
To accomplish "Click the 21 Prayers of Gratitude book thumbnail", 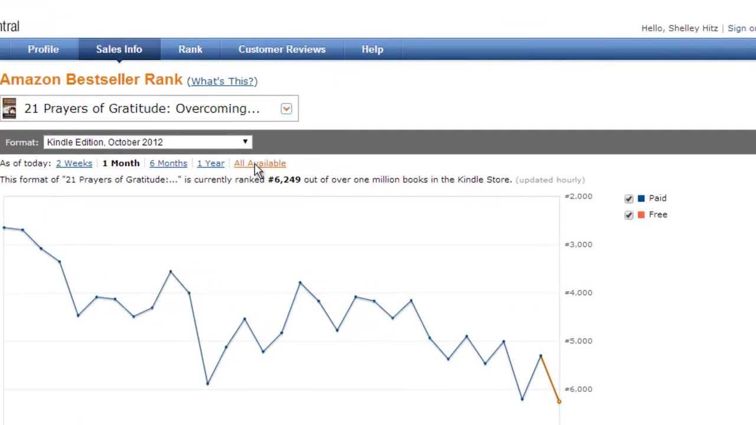I will [x=9, y=109].
